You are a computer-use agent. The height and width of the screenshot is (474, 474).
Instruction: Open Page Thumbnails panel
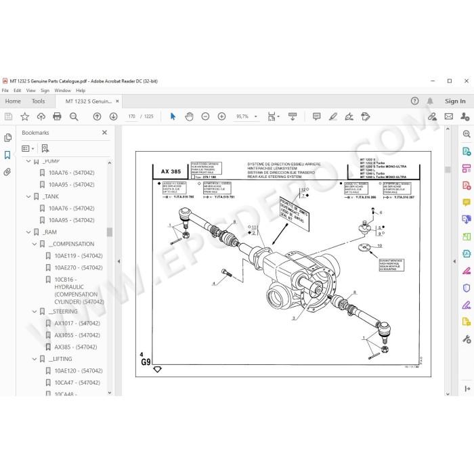8,137
